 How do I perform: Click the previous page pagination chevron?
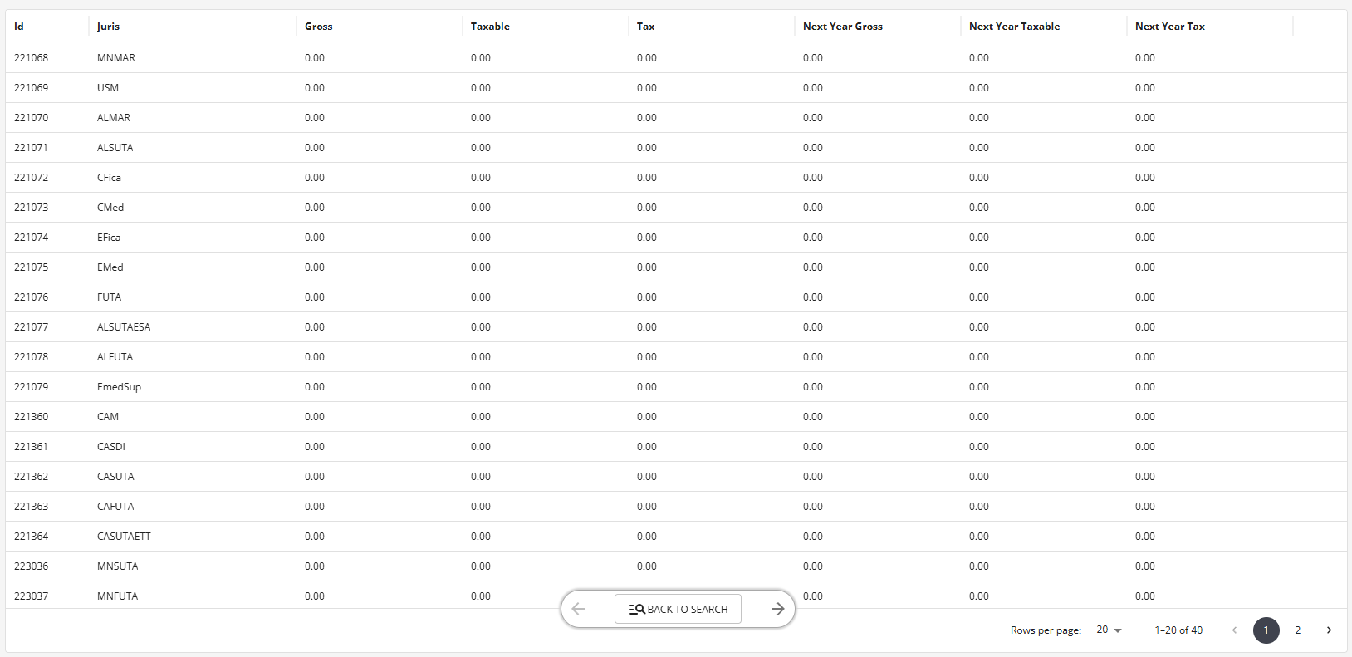pyautogui.click(x=1234, y=630)
